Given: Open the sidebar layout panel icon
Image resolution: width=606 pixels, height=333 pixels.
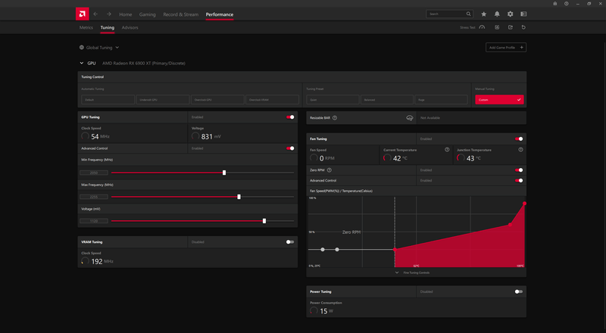Looking at the screenshot, I should tap(523, 14).
